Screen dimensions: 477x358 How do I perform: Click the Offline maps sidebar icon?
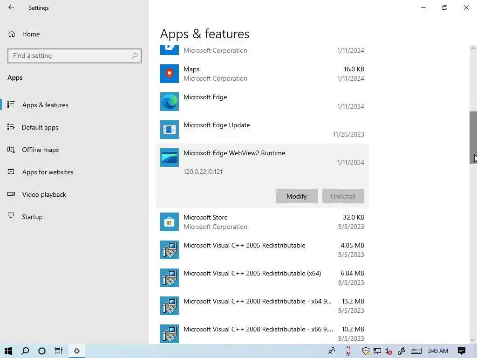click(x=11, y=149)
